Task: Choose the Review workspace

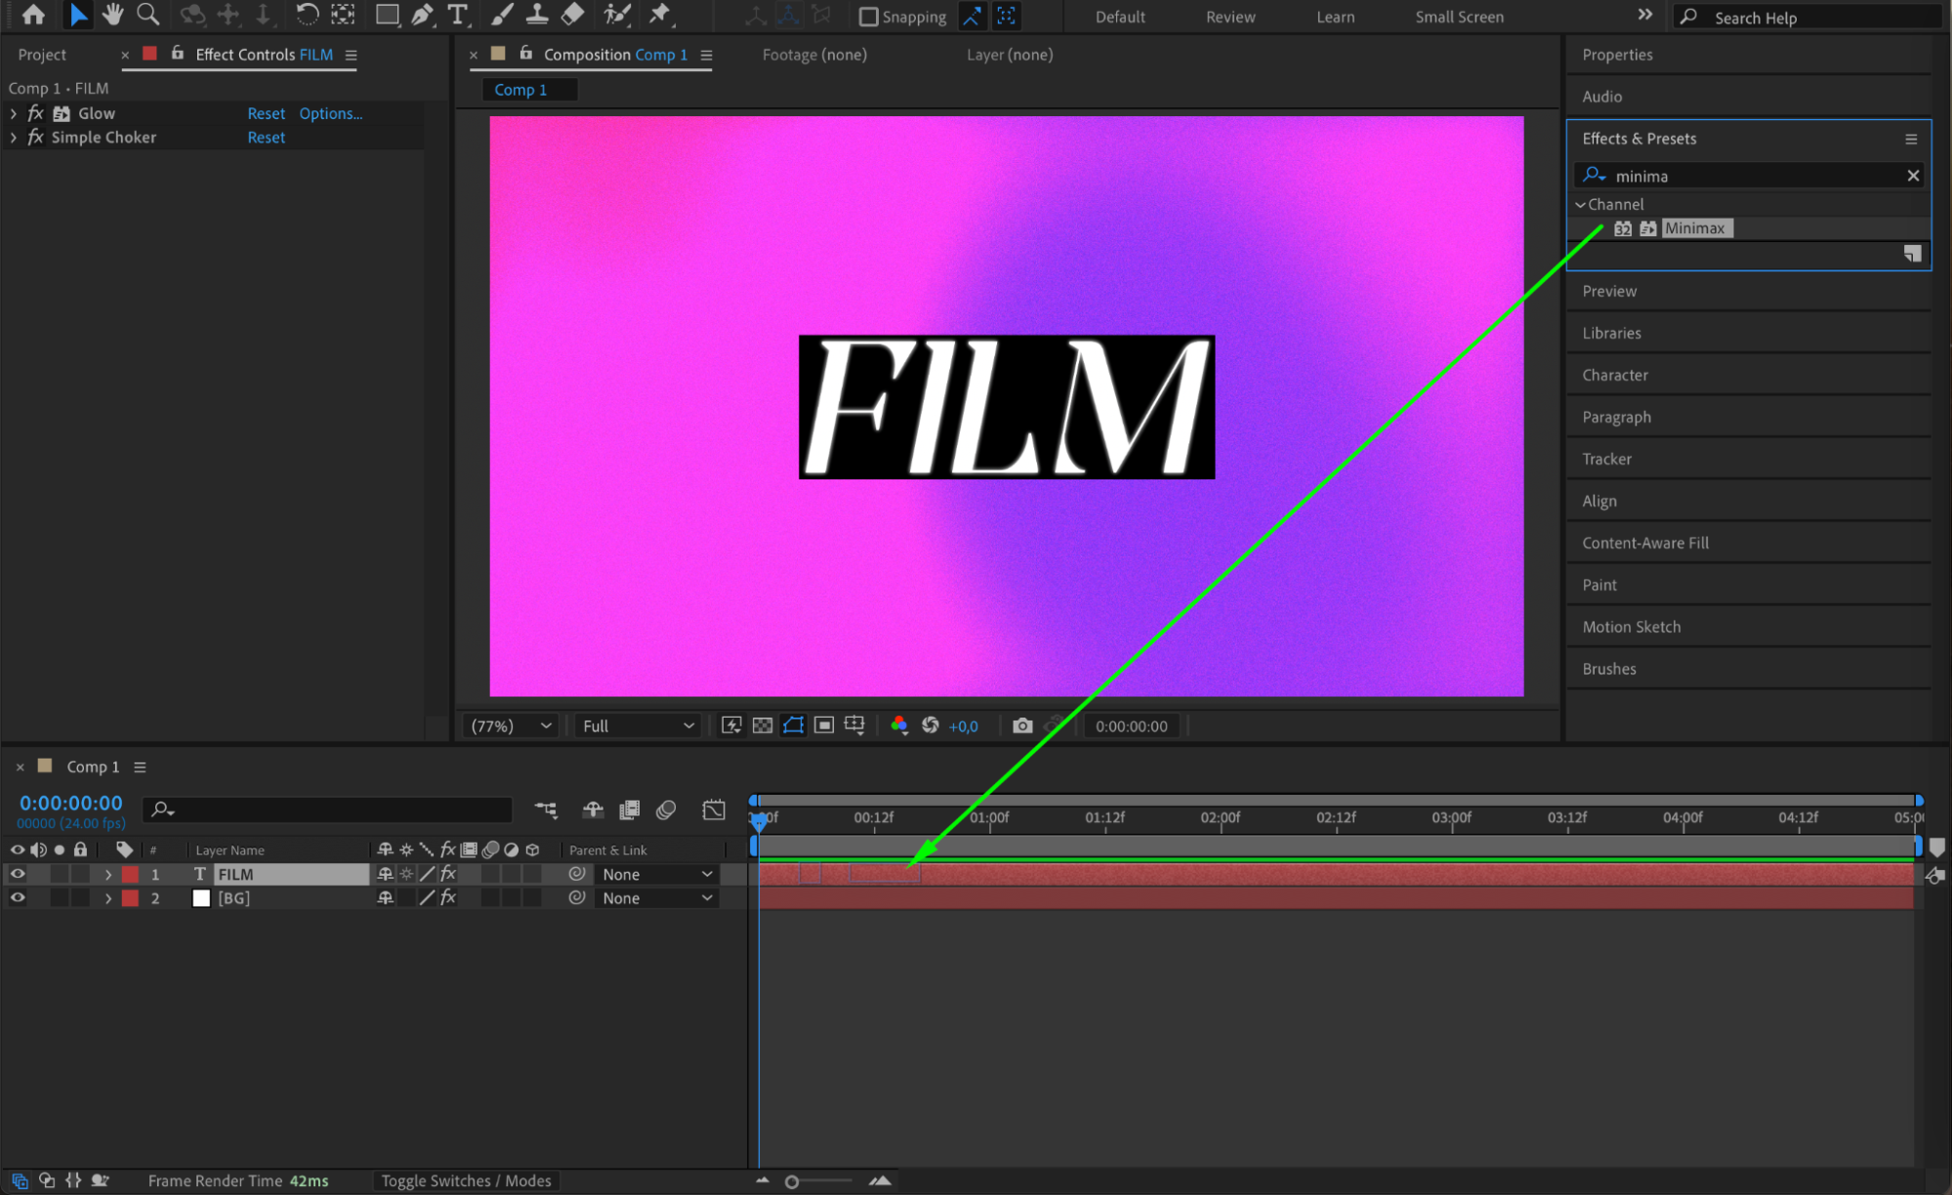Action: point(1229,17)
